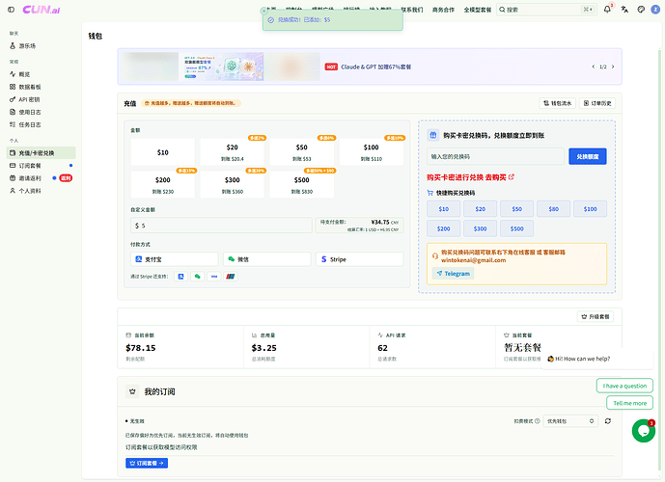Viewport: 665px width, 482px height.
Task: Open 全模型套餐 in the top navigation
Action: tap(477, 10)
